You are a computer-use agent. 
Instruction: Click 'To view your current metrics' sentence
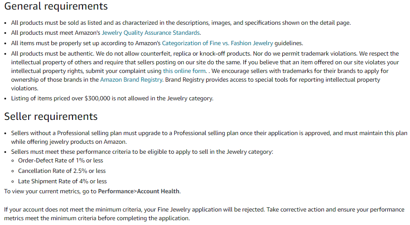(92, 191)
